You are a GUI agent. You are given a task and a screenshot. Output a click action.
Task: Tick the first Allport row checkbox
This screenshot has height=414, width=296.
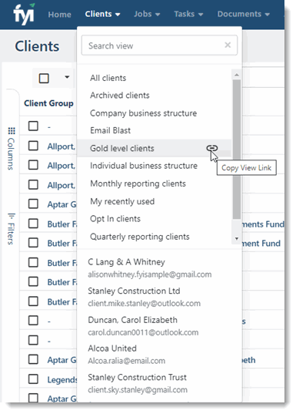pyautogui.click(x=33, y=146)
